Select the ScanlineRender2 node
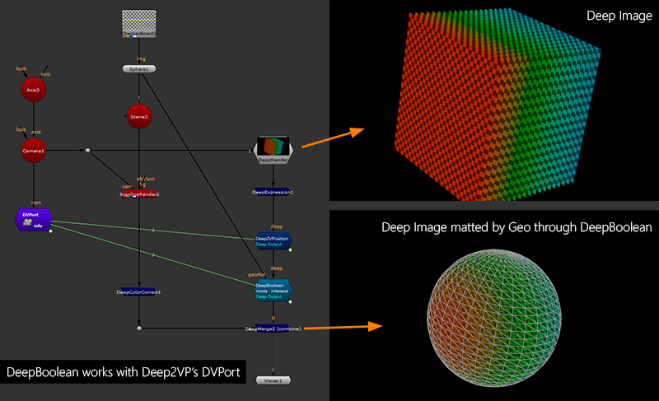The width and height of the screenshot is (659, 401). [x=138, y=194]
